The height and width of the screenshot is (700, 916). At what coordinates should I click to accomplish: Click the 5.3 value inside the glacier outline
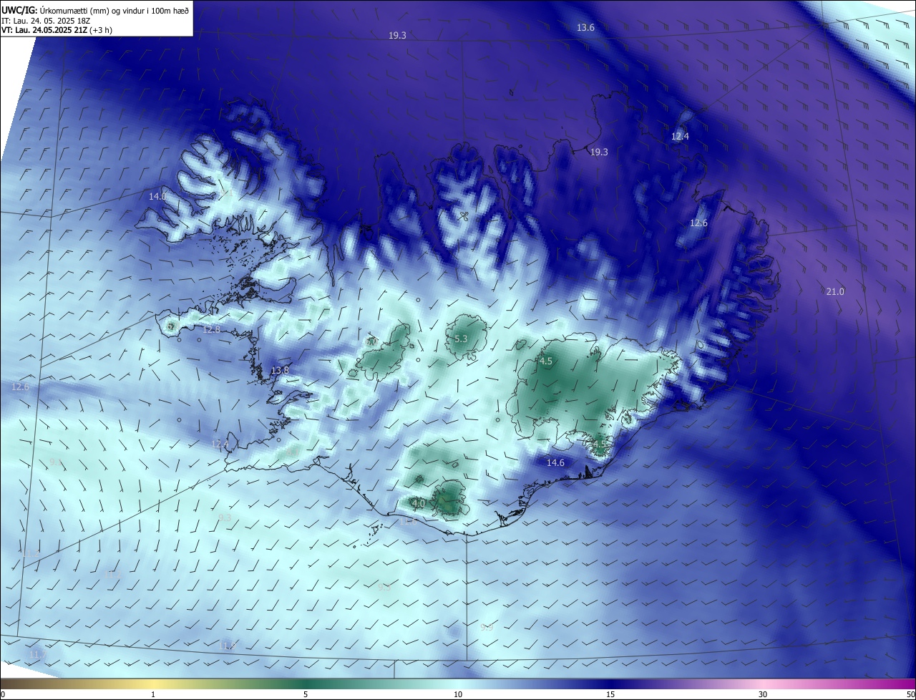click(x=461, y=339)
